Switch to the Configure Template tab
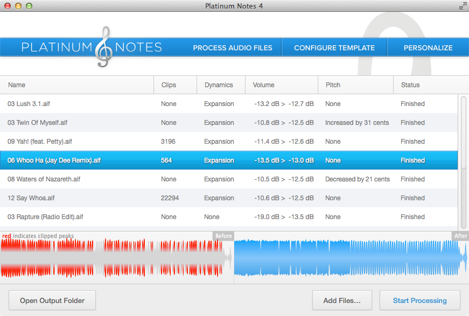This screenshot has width=469, height=316. click(334, 48)
